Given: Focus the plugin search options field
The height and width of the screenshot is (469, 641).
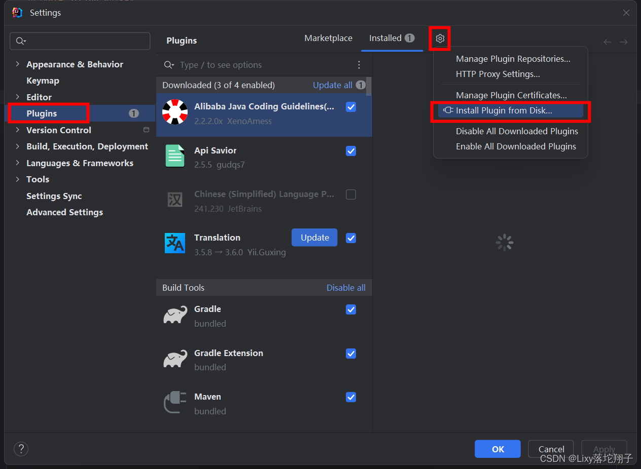Looking at the screenshot, I should point(264,65).
